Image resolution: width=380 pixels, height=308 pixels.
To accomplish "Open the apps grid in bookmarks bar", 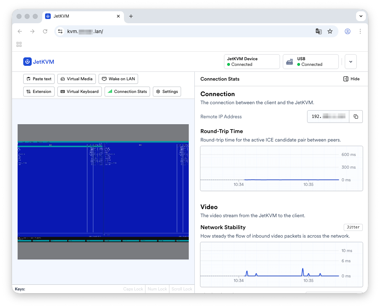I will click(19, 44).
